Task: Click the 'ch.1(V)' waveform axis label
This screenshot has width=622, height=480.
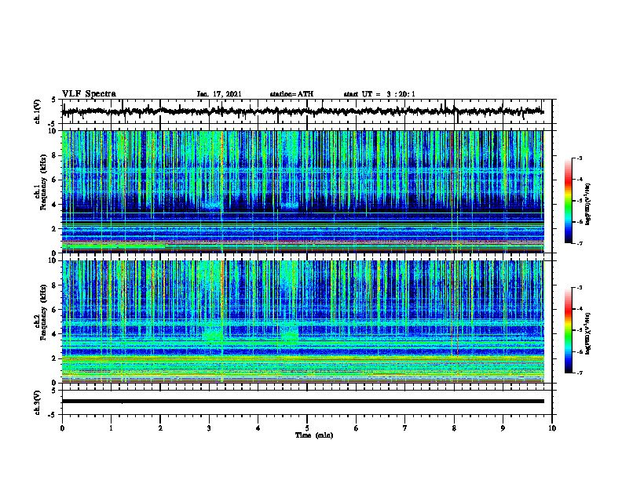Action: [37, 111]
